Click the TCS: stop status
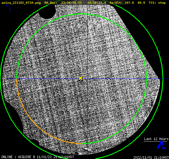Viewport: 169px width, 159px height. (x=157, y=3)
